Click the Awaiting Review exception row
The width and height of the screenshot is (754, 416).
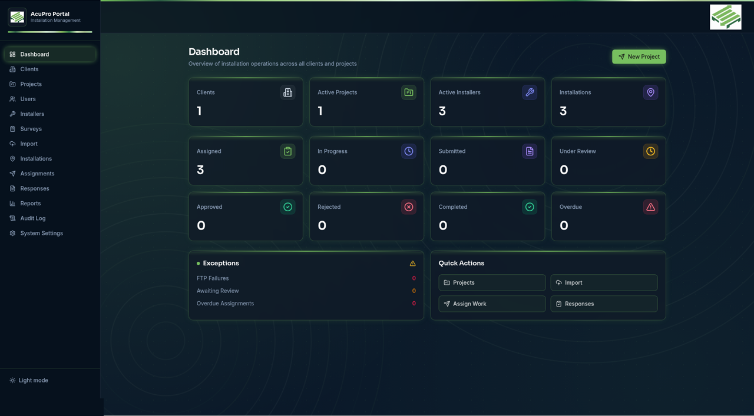tap(306, 291)
